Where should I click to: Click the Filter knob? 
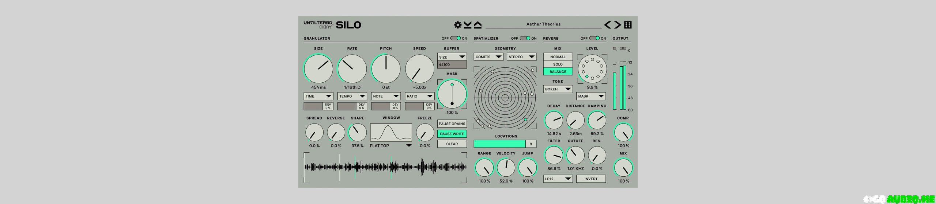pyautogui.click(x=554, y=155)
